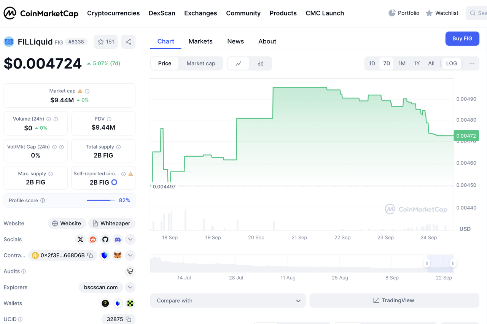Open the Community menu
Image resolution: width=487 pixels, height=324 pixels.
243,13
